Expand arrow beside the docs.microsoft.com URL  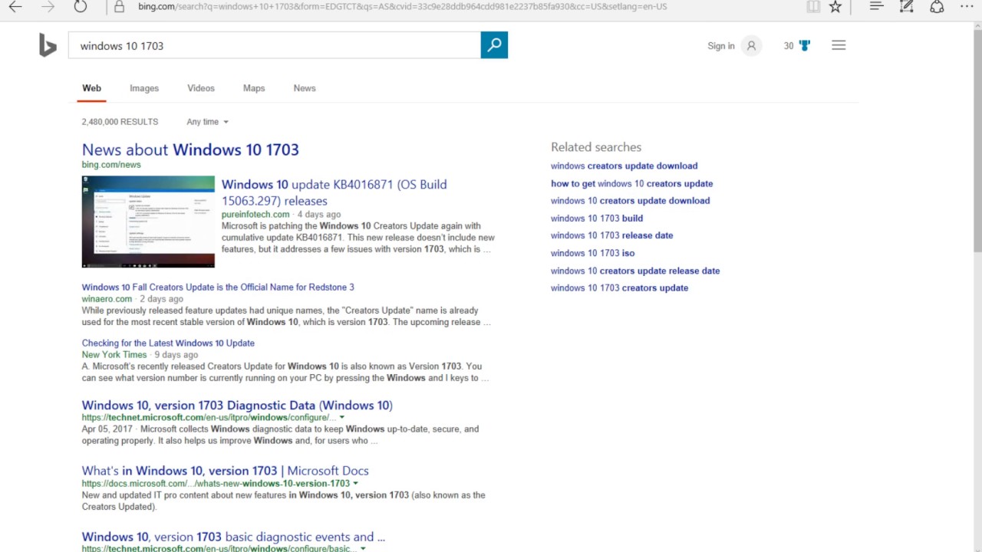pyautogui.click(x=356, y=484)
